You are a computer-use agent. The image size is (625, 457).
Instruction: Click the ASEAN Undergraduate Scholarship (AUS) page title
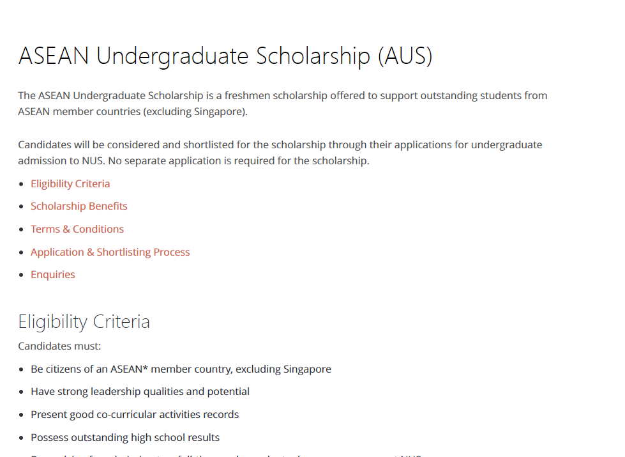(x=225, y=56)
